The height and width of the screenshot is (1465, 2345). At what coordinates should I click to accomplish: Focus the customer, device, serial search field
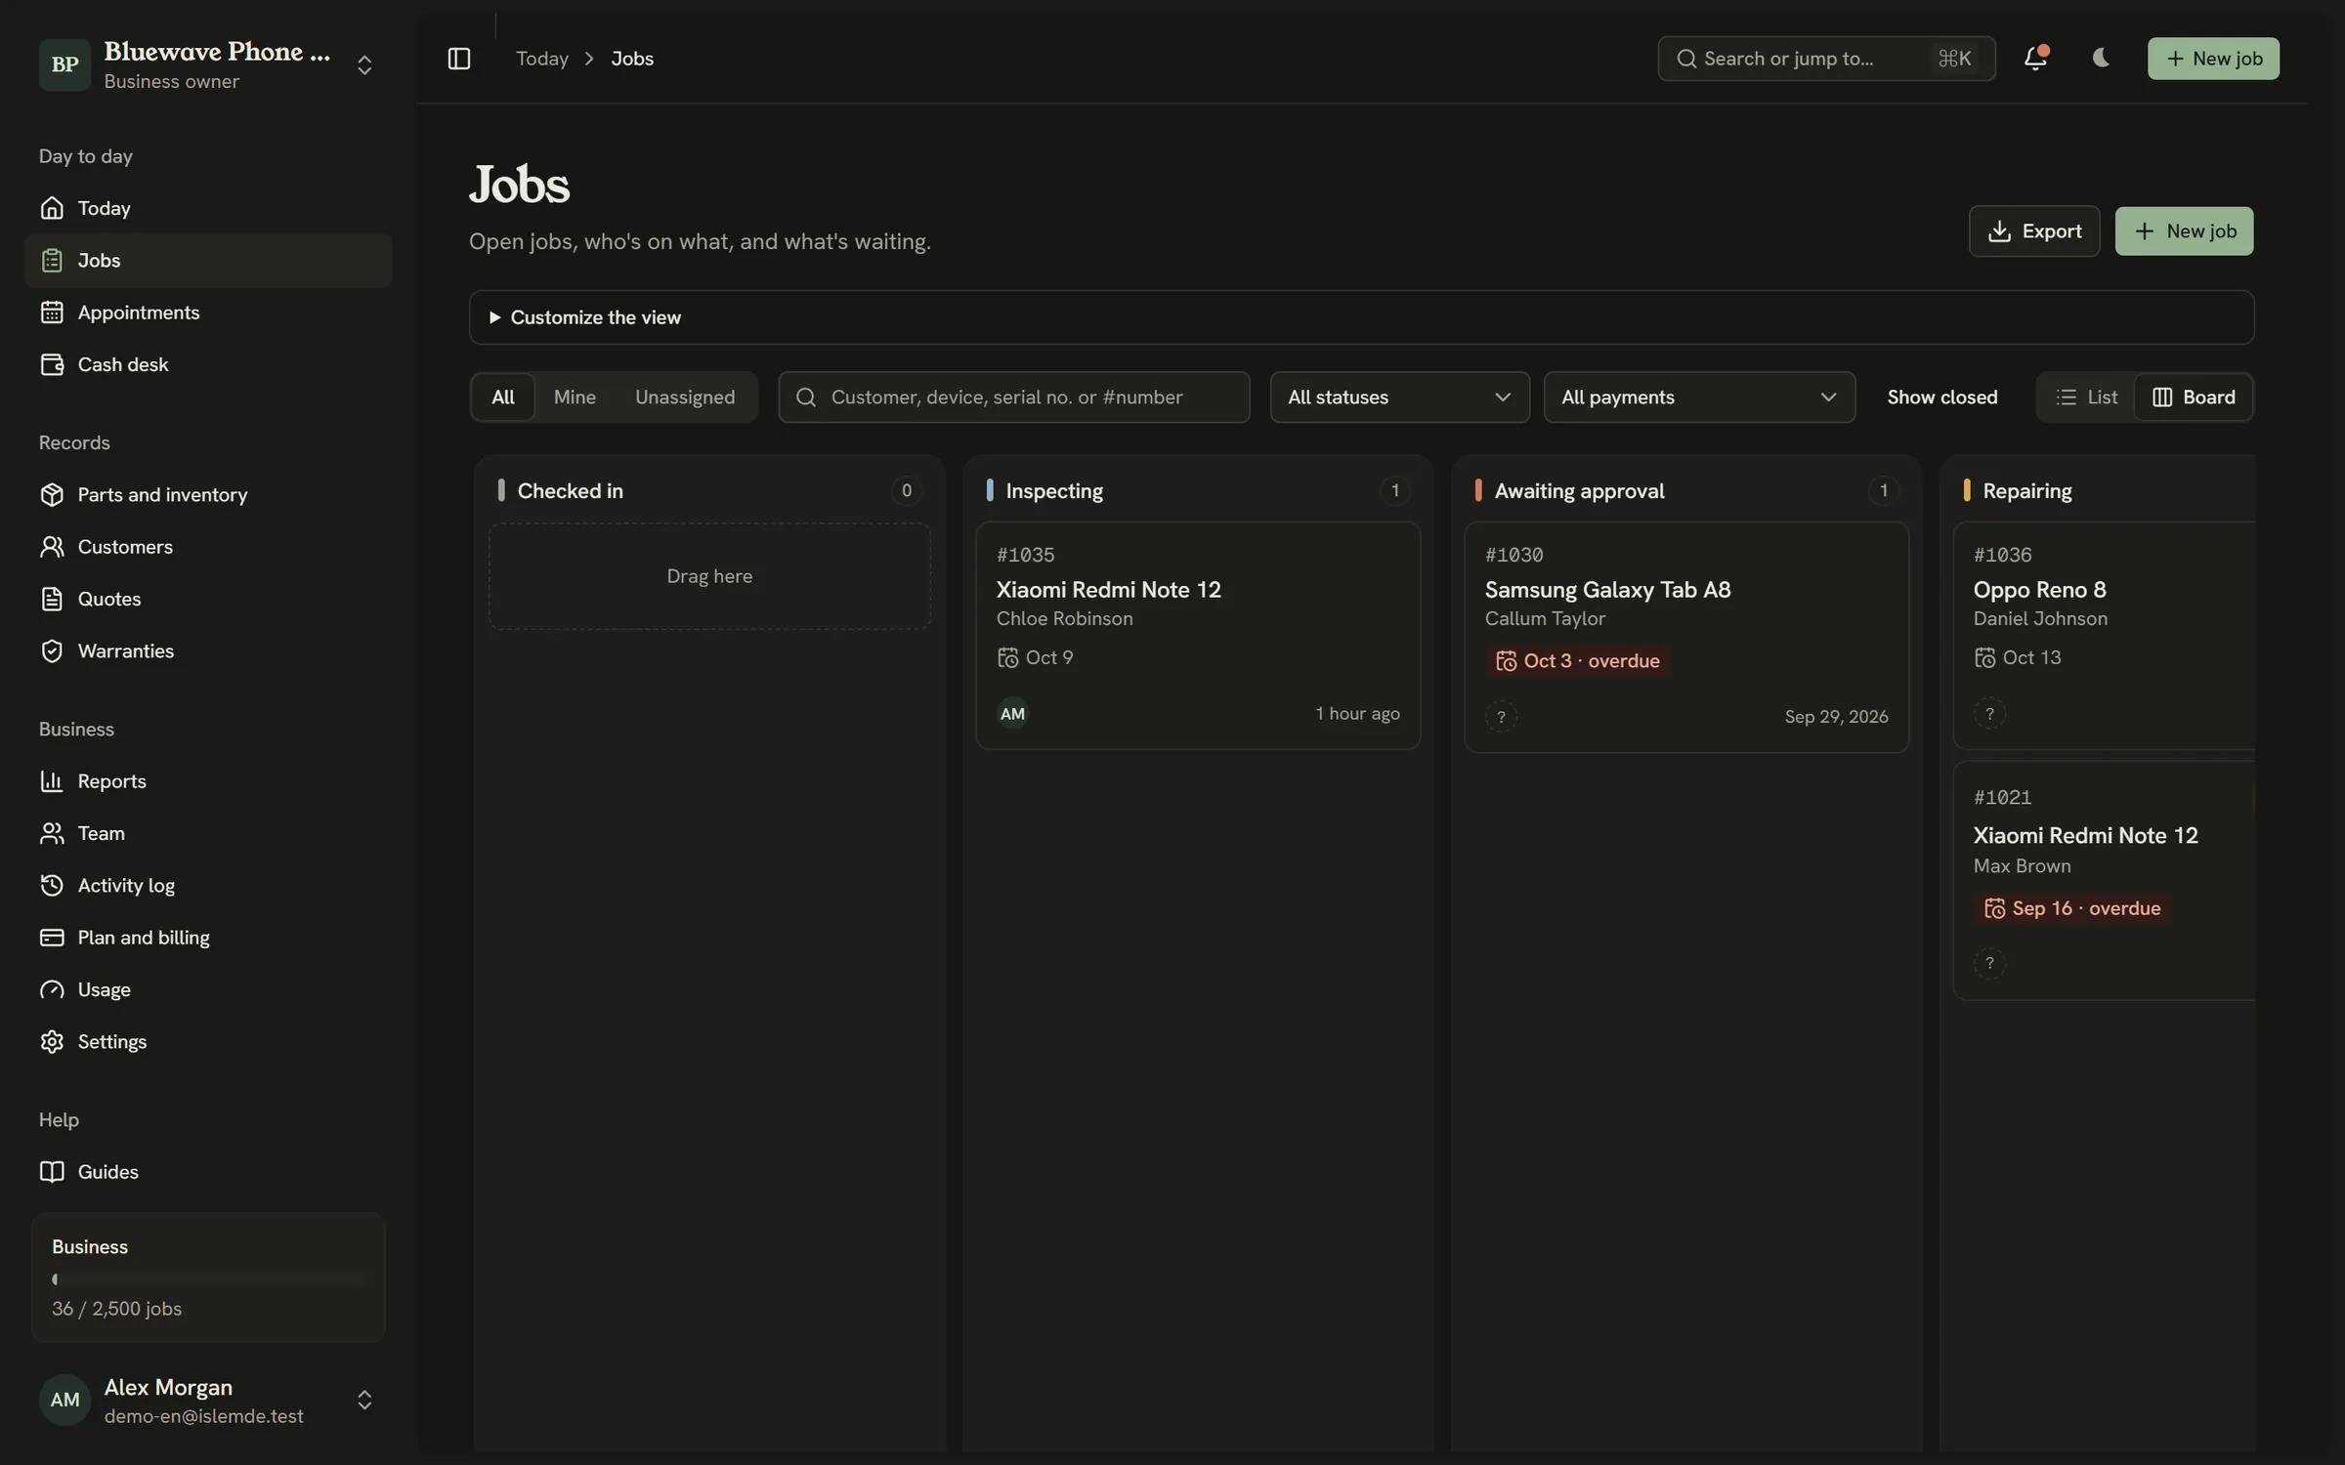point(1014,398)
